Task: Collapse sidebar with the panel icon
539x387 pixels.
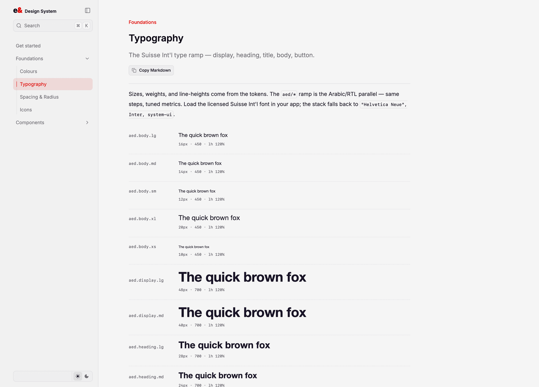Action: coord(88,10)
